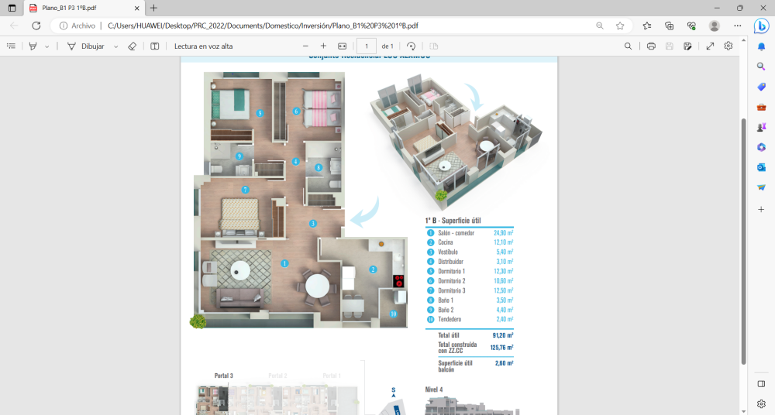Expand highlight color options dropdown

point(47,46)
